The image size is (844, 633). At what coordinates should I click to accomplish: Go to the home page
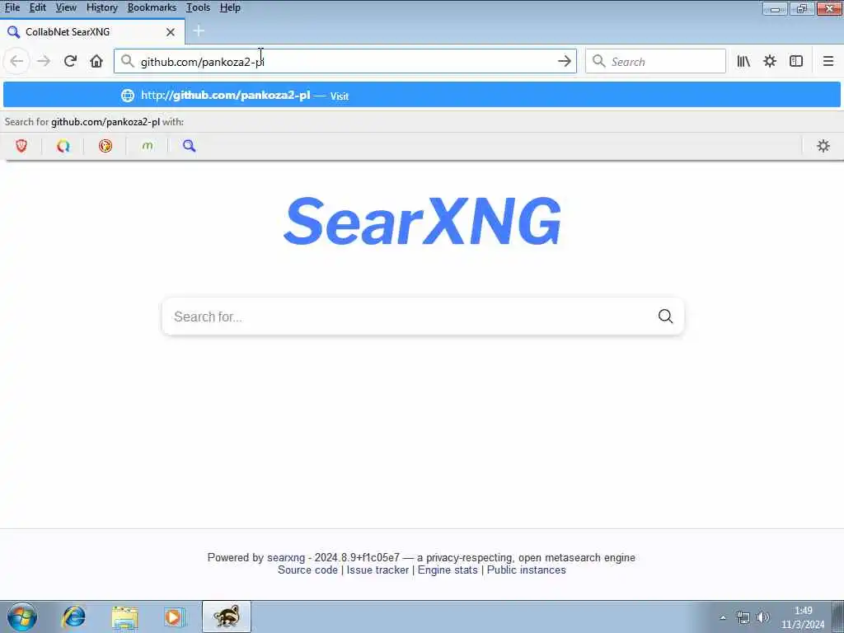click(96, 61)
